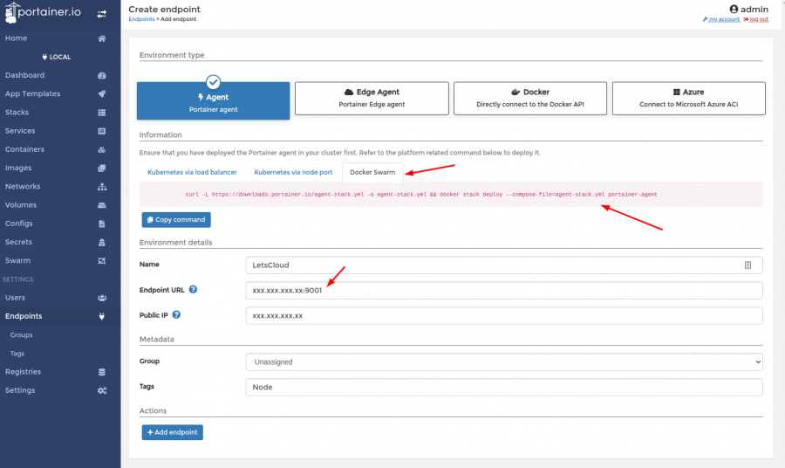Image resolution: width=785 pixels, height=468 pixels.
Task: Click the Volumes drive icon
Action: click(102, 205)
